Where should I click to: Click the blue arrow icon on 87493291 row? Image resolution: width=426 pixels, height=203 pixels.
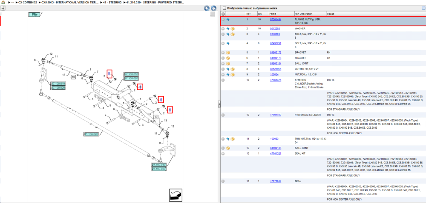pyautogui.click(x=228, y=43)
